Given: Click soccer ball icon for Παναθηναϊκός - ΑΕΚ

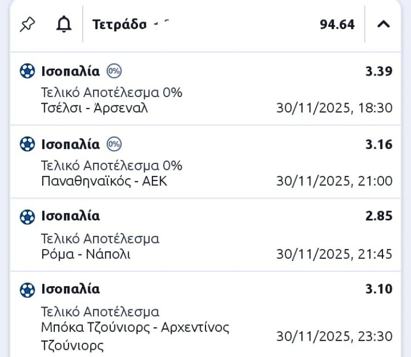Looking at the screenshot, I should (27, 144).
